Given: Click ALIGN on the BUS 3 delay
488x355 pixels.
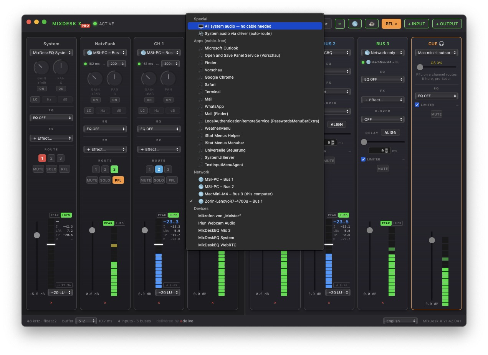Looking at the screenshot, I should point(390,132).
